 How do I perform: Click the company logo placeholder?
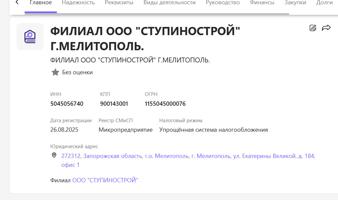[30, 36]
